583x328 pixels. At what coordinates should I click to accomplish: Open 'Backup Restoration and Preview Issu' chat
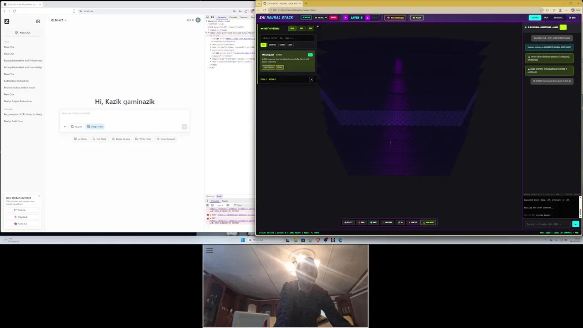tap(23, 60)
